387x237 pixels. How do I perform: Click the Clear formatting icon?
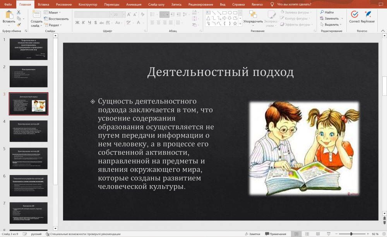[143, 15]
